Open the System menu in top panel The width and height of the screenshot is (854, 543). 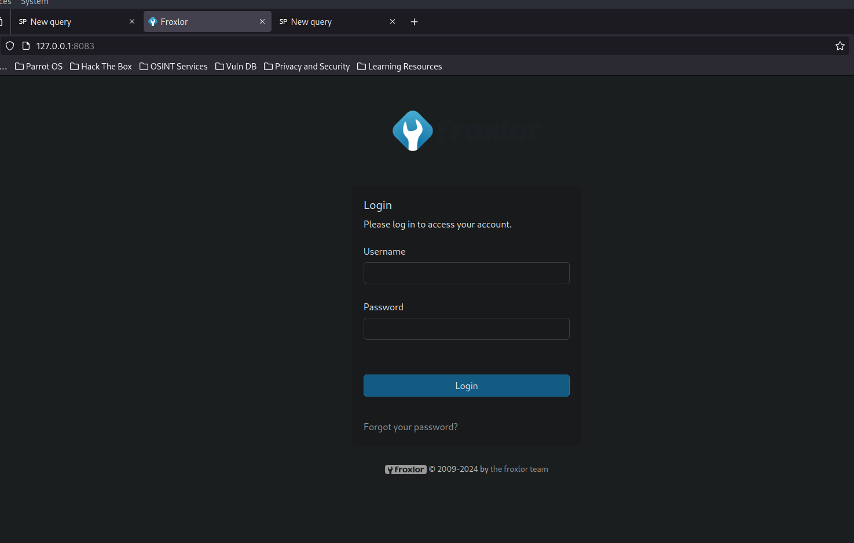[35, 2]
